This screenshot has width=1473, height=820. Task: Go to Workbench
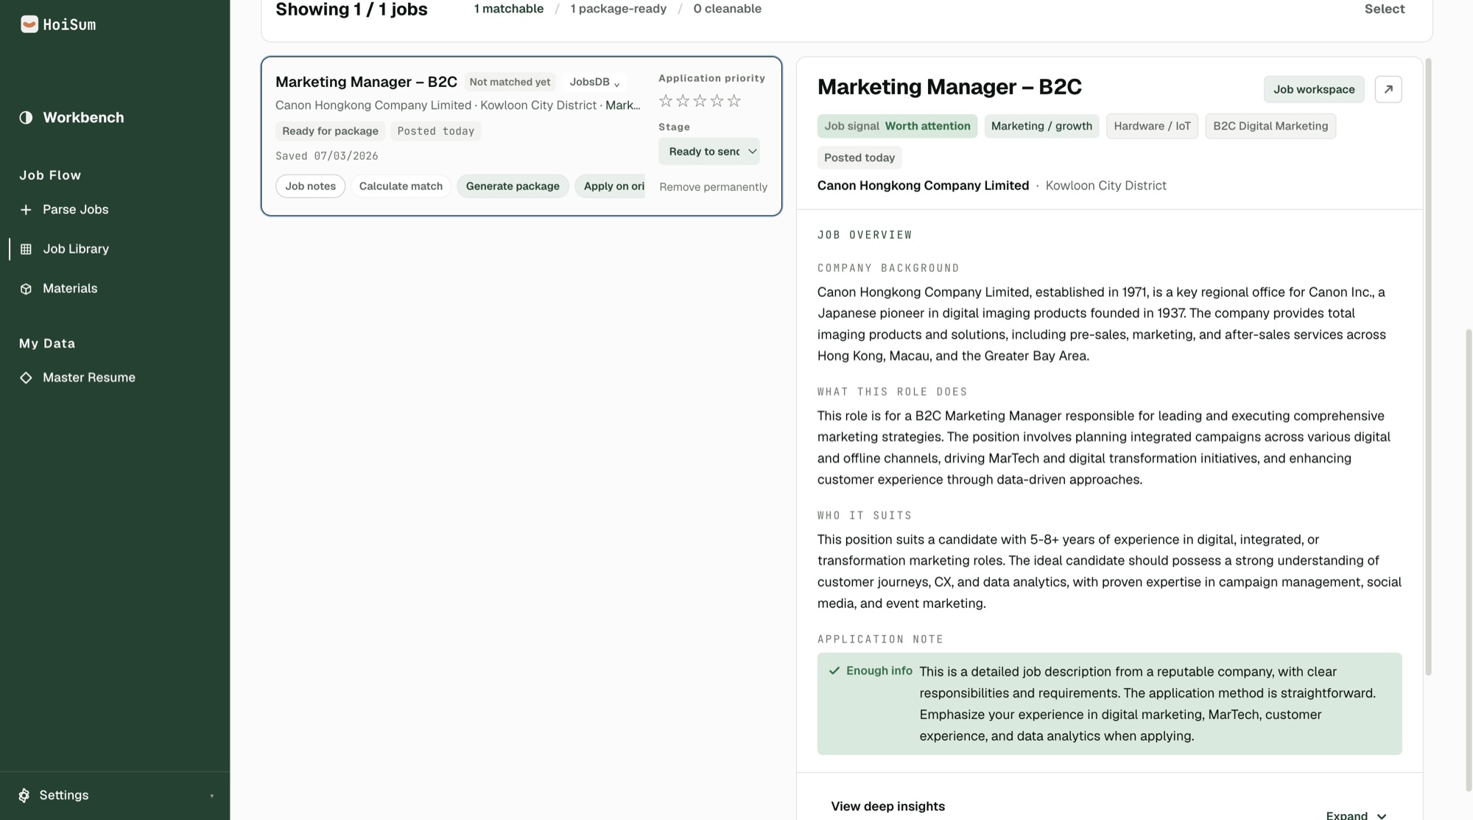coord(83,118)
